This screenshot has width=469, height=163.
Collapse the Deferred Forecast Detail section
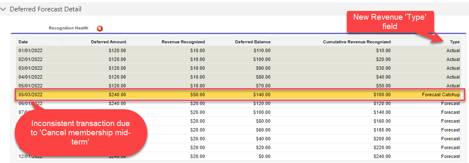coord(3,9)
